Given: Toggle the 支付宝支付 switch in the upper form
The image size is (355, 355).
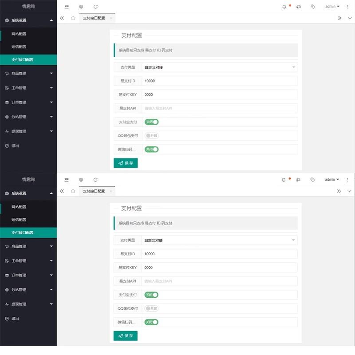Looking at the screenshot, I should pyautogui.click(x=151, y=122).
